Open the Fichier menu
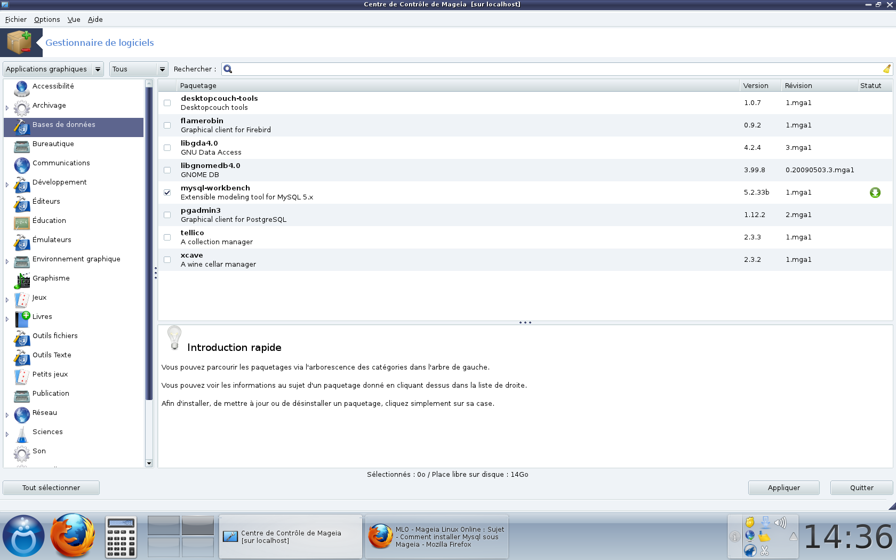The image size is (896, 560). (x=16, y=19)
